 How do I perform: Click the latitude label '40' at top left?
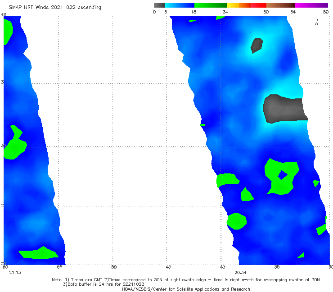[4, 15]
